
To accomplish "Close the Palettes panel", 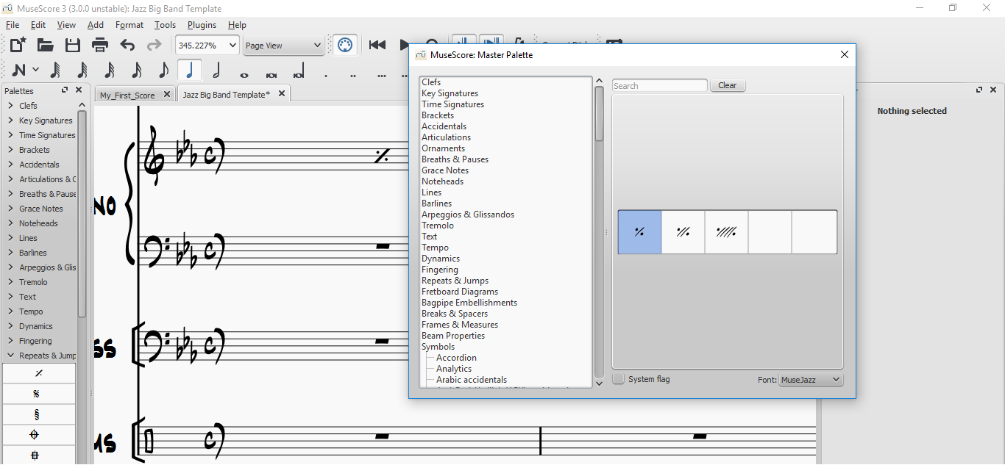I will [x=79, y=90].
